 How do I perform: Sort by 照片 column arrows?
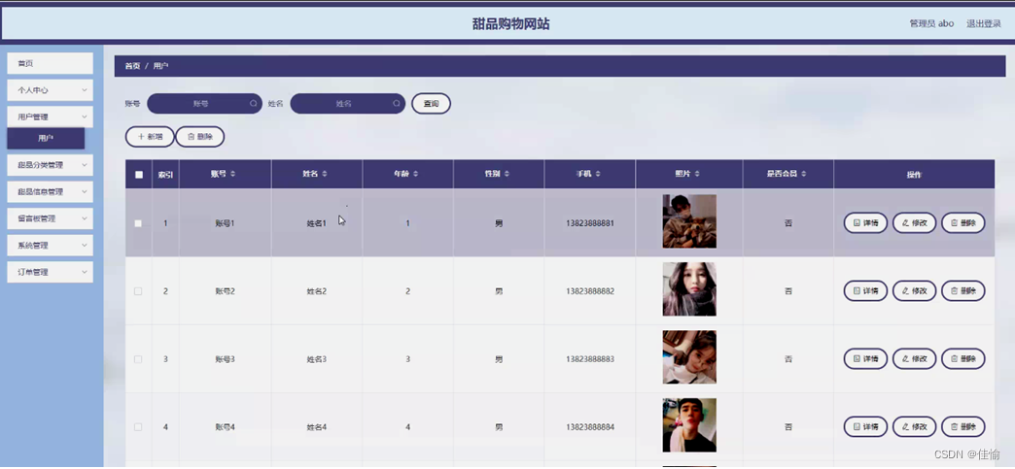pyautogui.click(x=696, y=175)
